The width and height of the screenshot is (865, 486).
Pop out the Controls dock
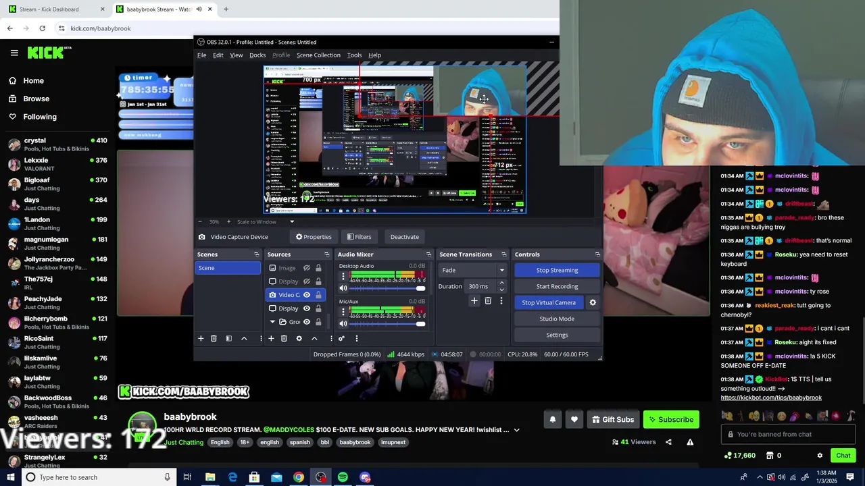[597, 254]
